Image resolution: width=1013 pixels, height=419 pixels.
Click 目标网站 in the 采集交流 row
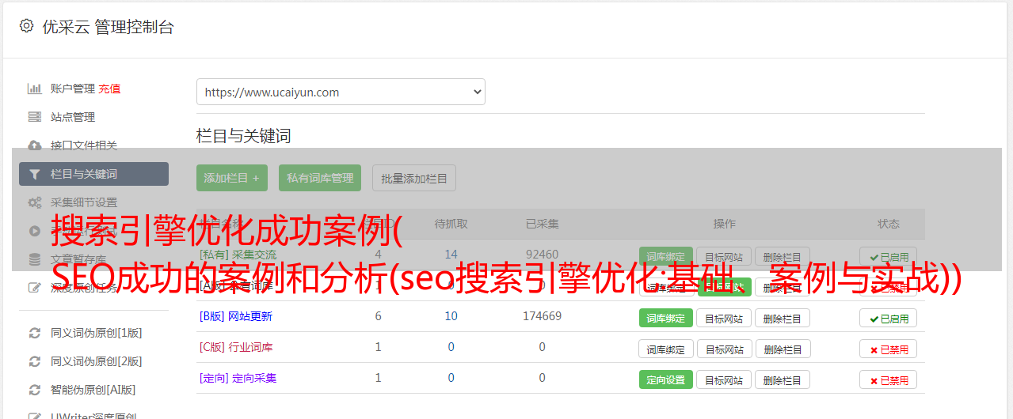[x=724, y=256]
